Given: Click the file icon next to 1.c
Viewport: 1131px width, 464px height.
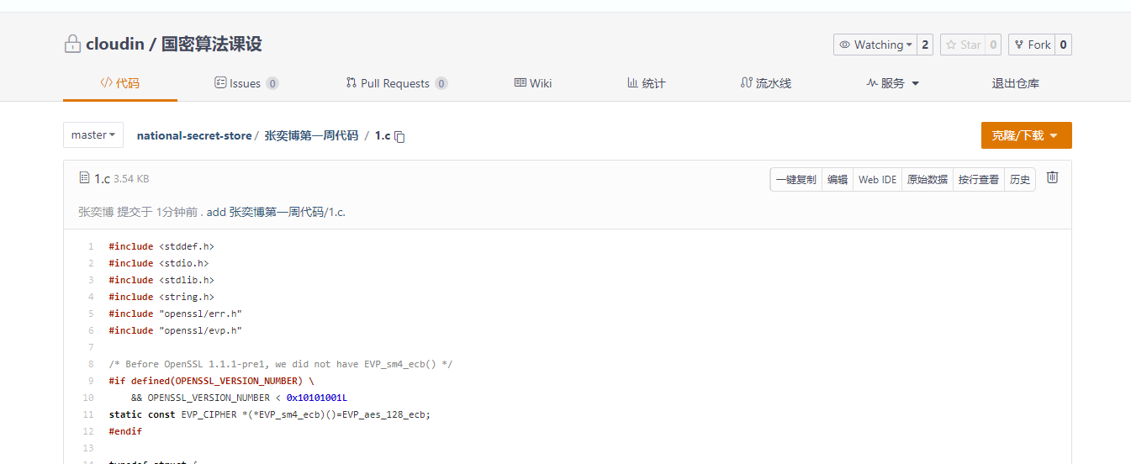Looking at the screenshot, I should click(84, 178).
